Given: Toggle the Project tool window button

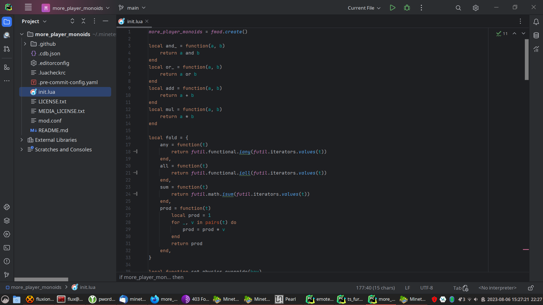Looking at the screenshot, I should pos(7,22).
